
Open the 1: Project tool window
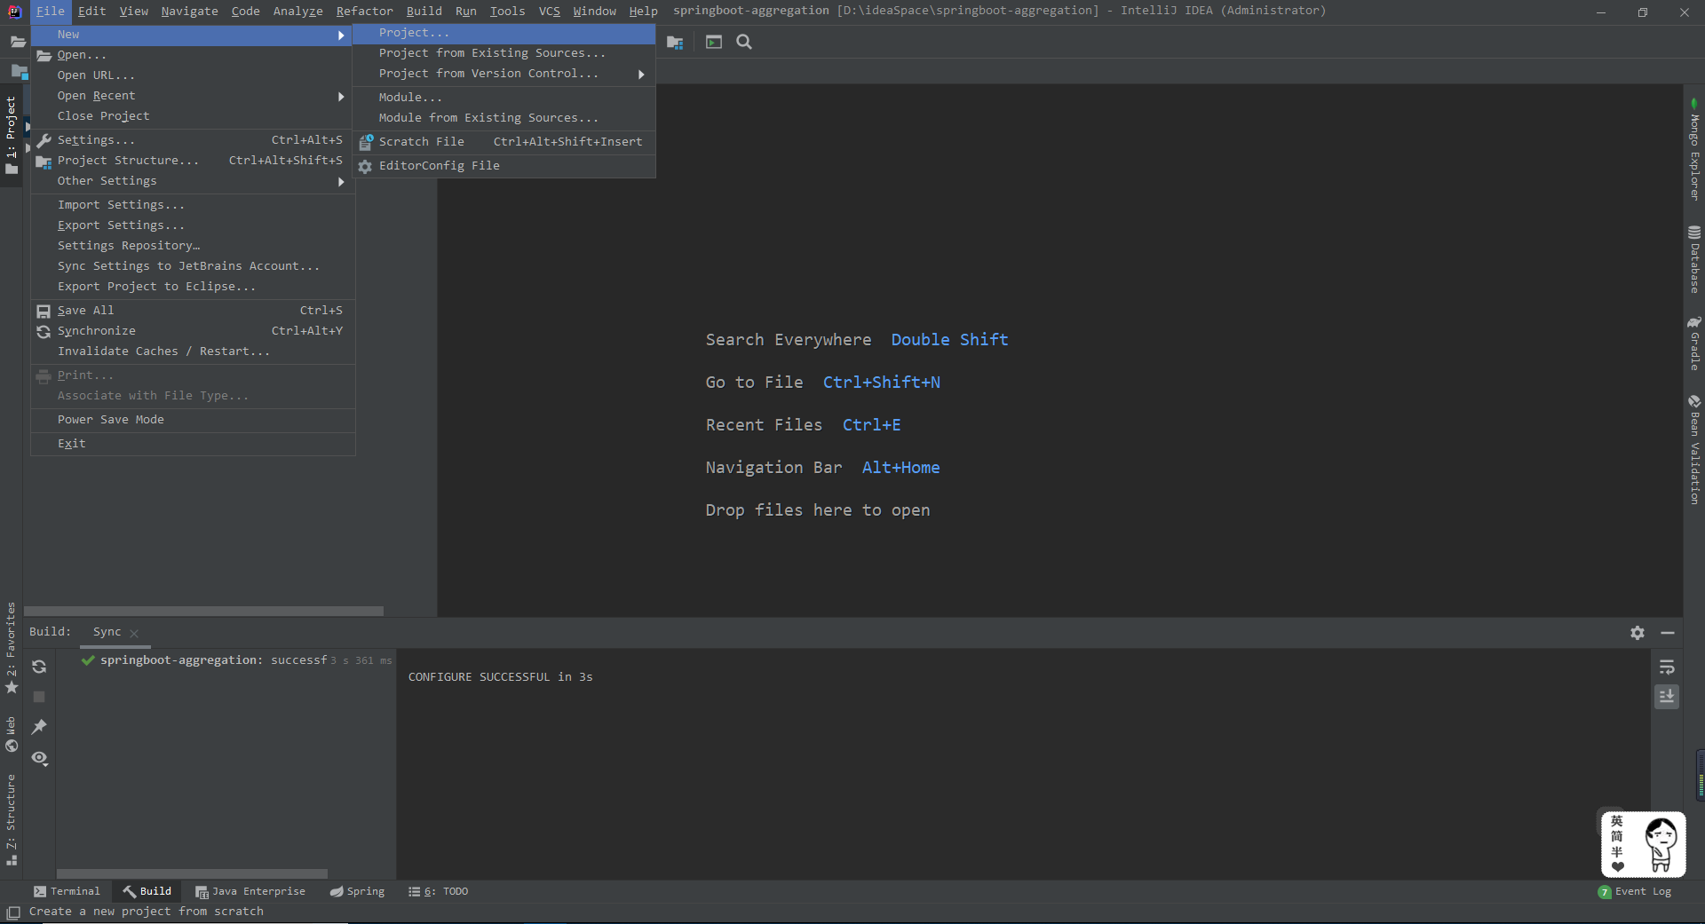pyautogui.click(x=11, y=135)
